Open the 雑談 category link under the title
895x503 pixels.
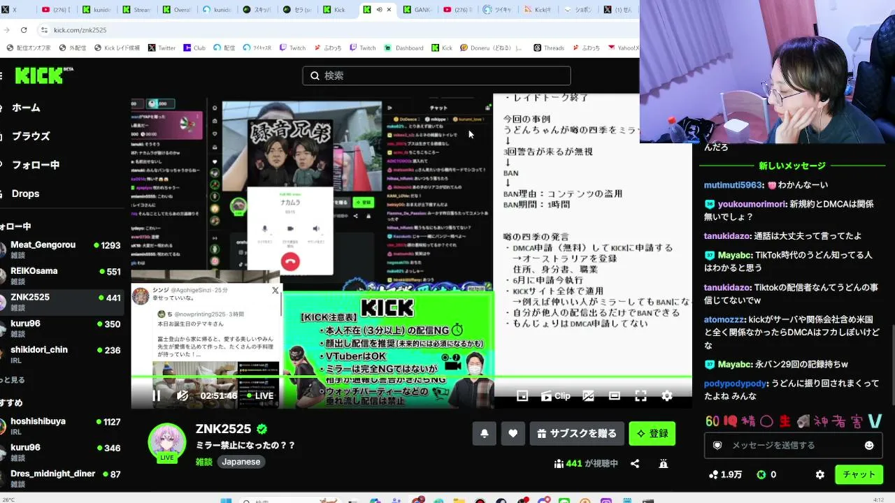click(x=203, y=462)
